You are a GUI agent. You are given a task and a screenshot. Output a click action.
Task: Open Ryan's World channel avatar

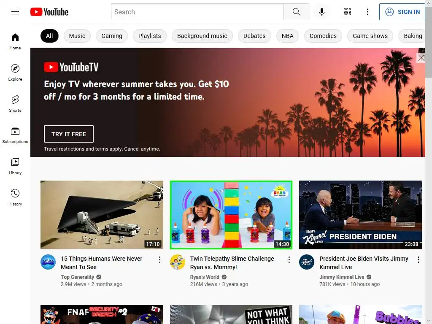[178, 262]
